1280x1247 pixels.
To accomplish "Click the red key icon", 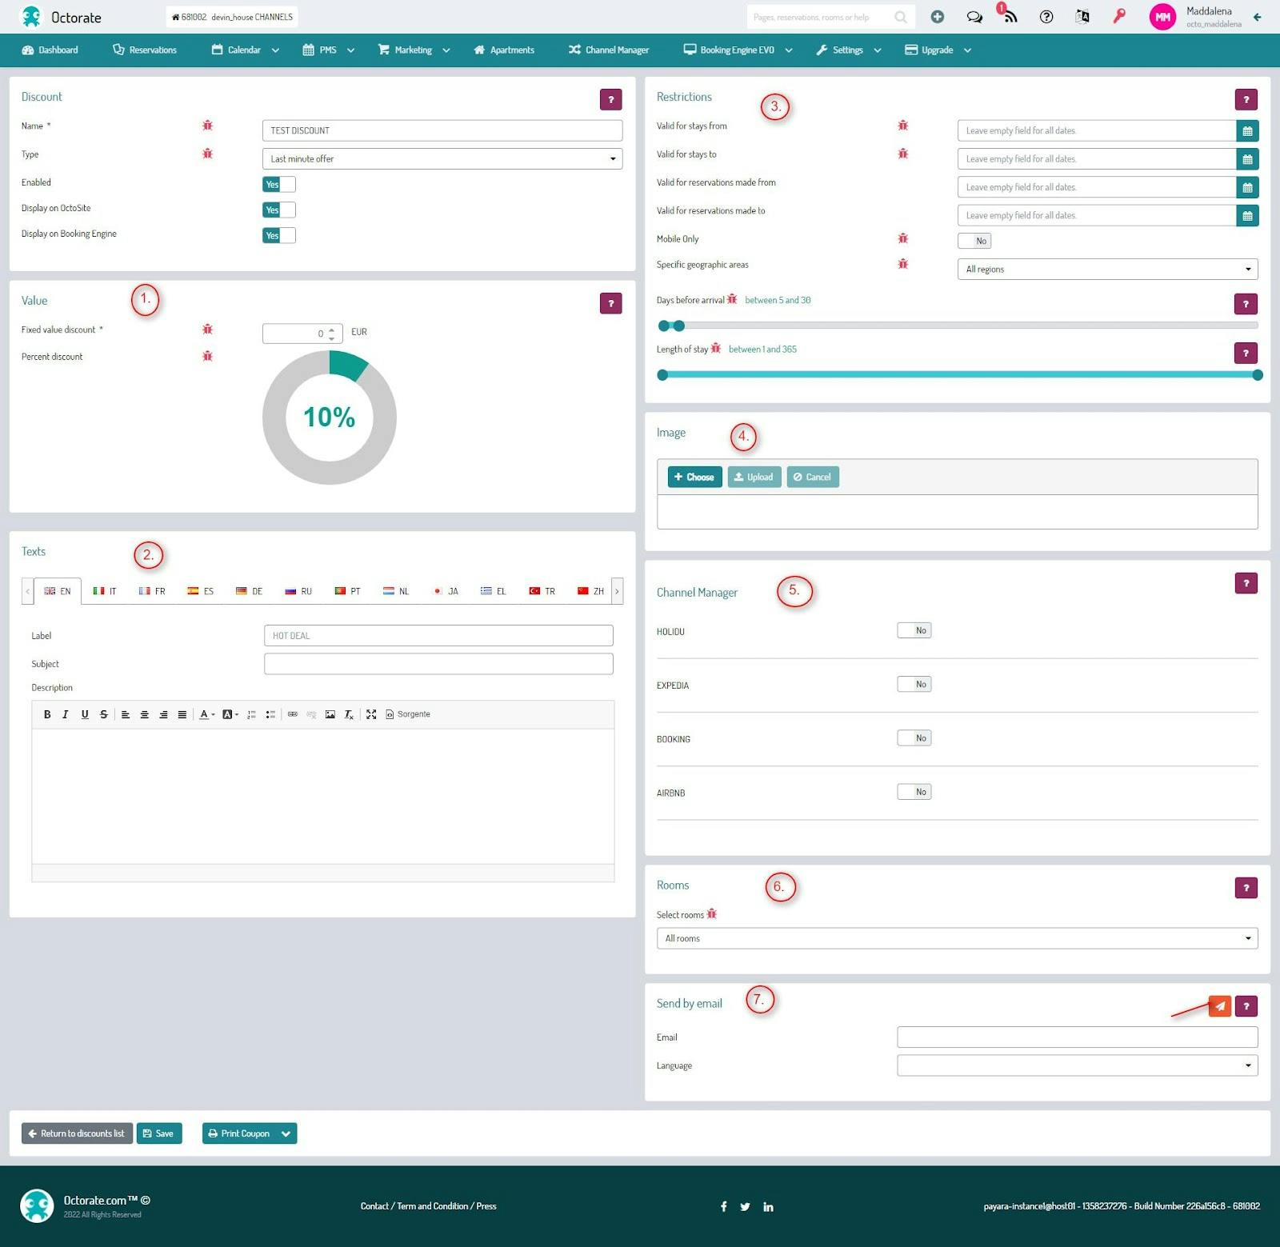I will (x=1119, y=16).
